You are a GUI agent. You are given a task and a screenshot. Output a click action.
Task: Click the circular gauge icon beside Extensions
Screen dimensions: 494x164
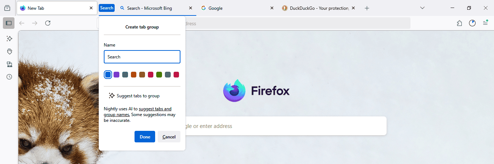click(472, 23)
